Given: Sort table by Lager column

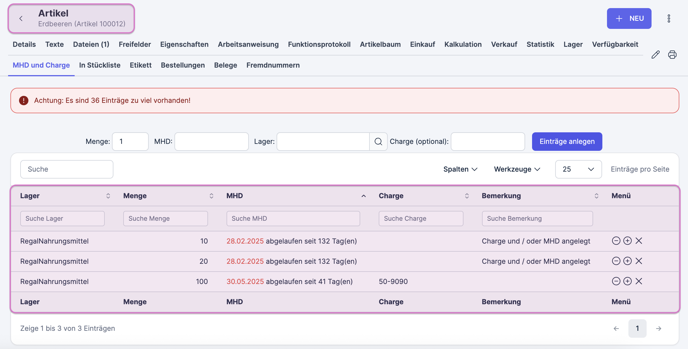Looking at the screenshot, I should point(108,196).
